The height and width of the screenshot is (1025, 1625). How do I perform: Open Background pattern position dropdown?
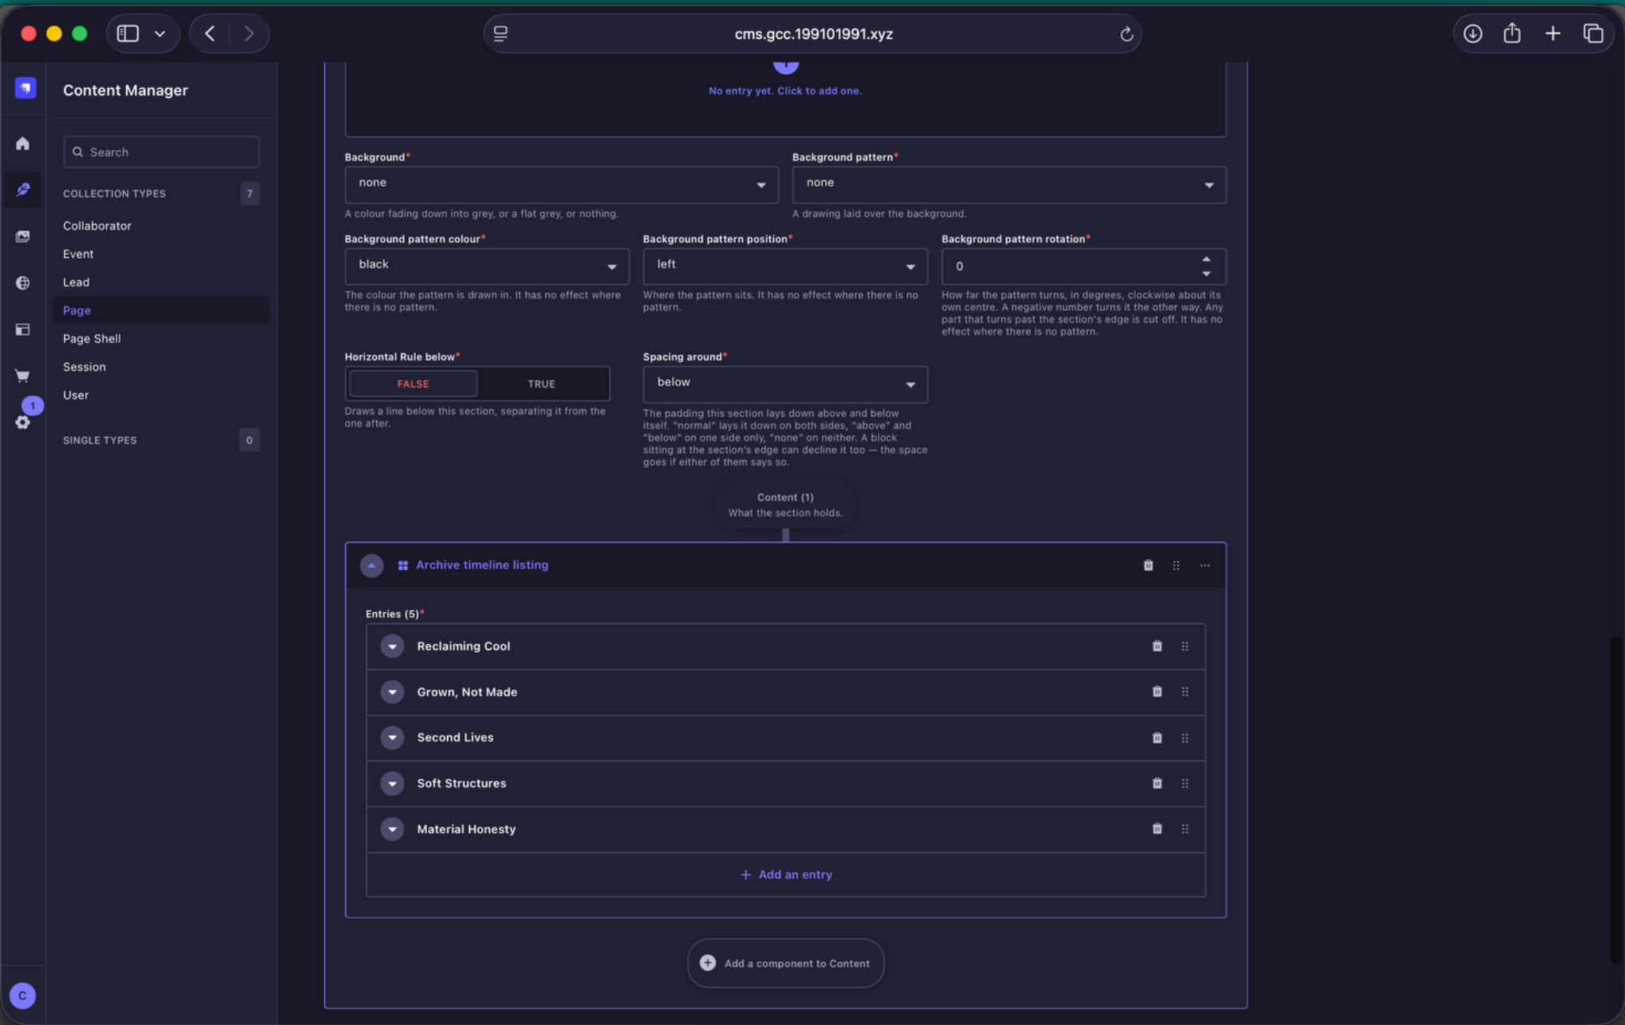785,266
